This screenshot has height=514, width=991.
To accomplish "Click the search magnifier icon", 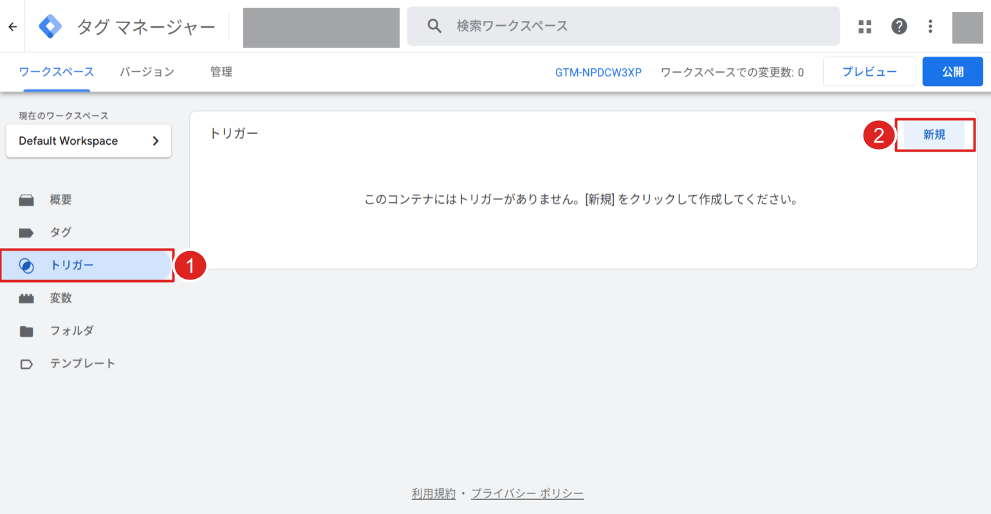I will [434, 26].
